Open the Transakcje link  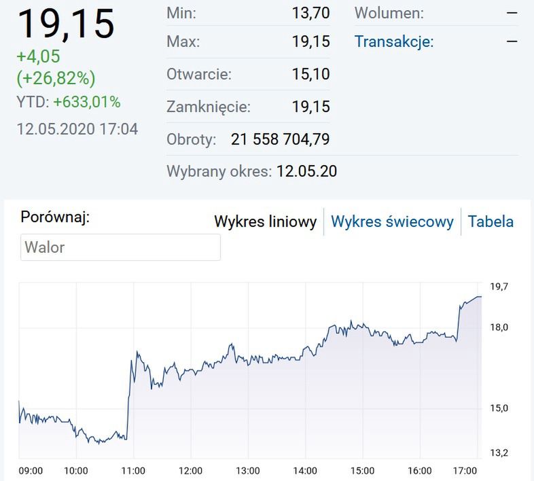tap(394, 42)
